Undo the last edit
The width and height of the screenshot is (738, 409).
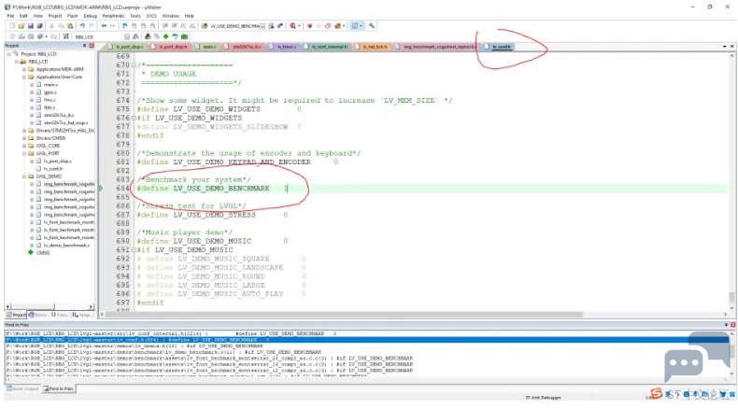(x=82, y=26)
